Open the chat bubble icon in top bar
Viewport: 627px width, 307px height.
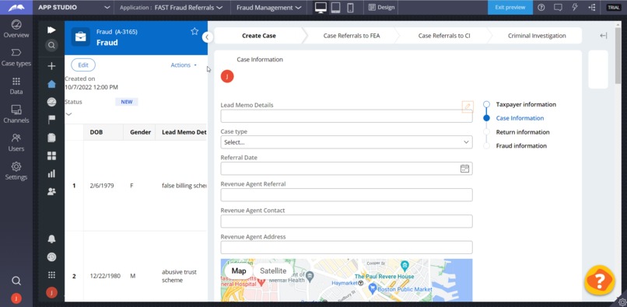pyautogui.click(x=558, y=7)
